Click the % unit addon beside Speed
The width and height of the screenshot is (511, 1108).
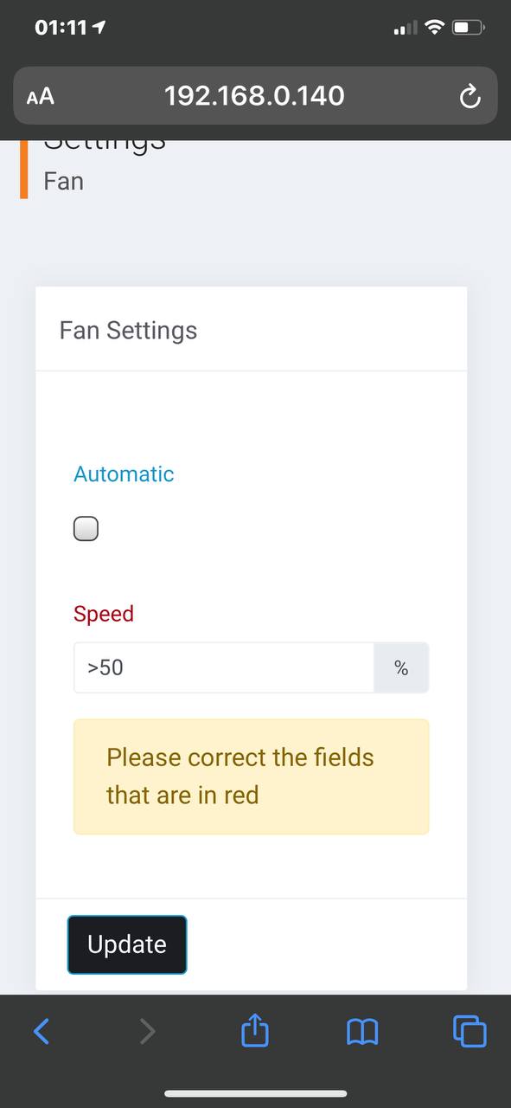coord(401,667)
